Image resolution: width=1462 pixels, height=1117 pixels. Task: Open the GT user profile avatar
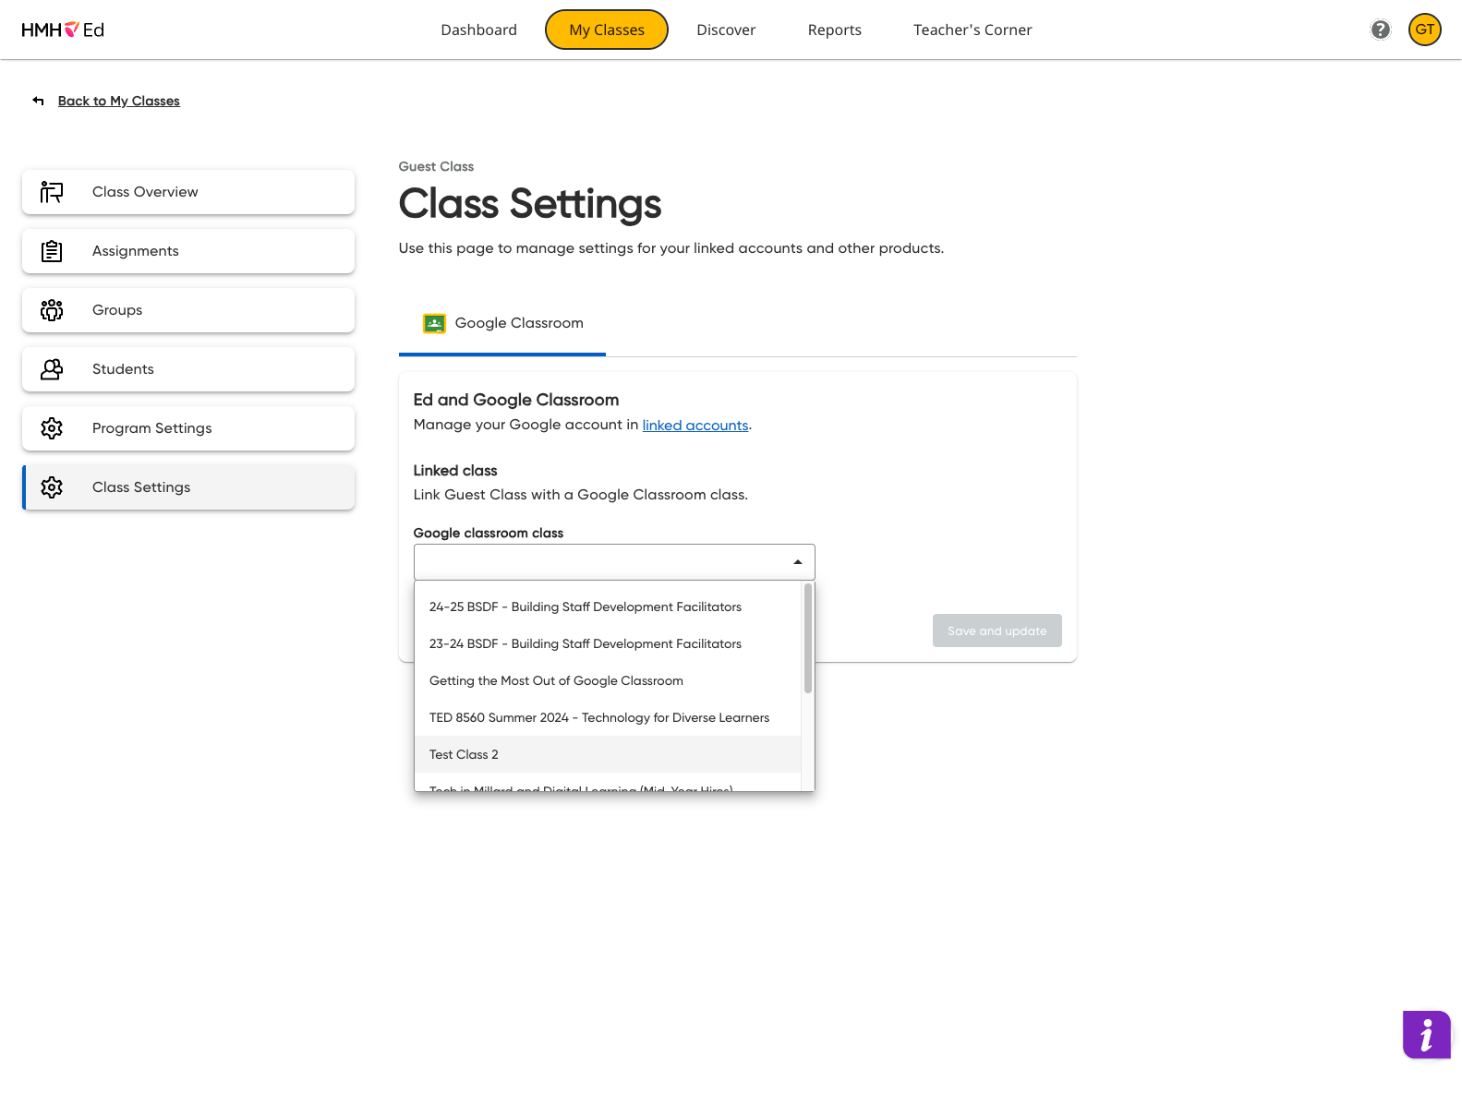[x=1424, y=30]
